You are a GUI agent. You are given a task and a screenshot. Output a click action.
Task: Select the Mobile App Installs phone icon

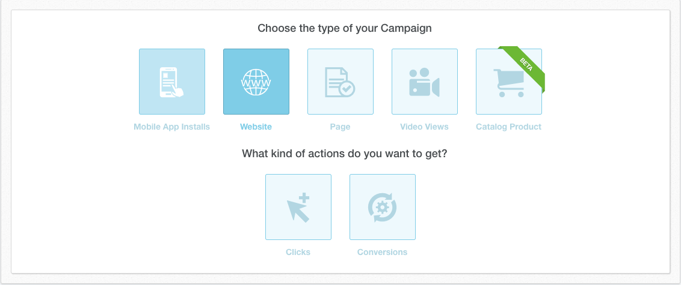[x=172, y=82]
